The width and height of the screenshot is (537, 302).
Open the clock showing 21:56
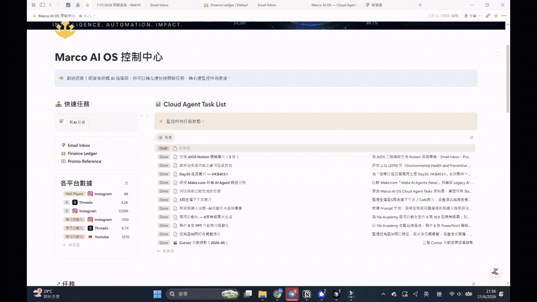(487, 294)
